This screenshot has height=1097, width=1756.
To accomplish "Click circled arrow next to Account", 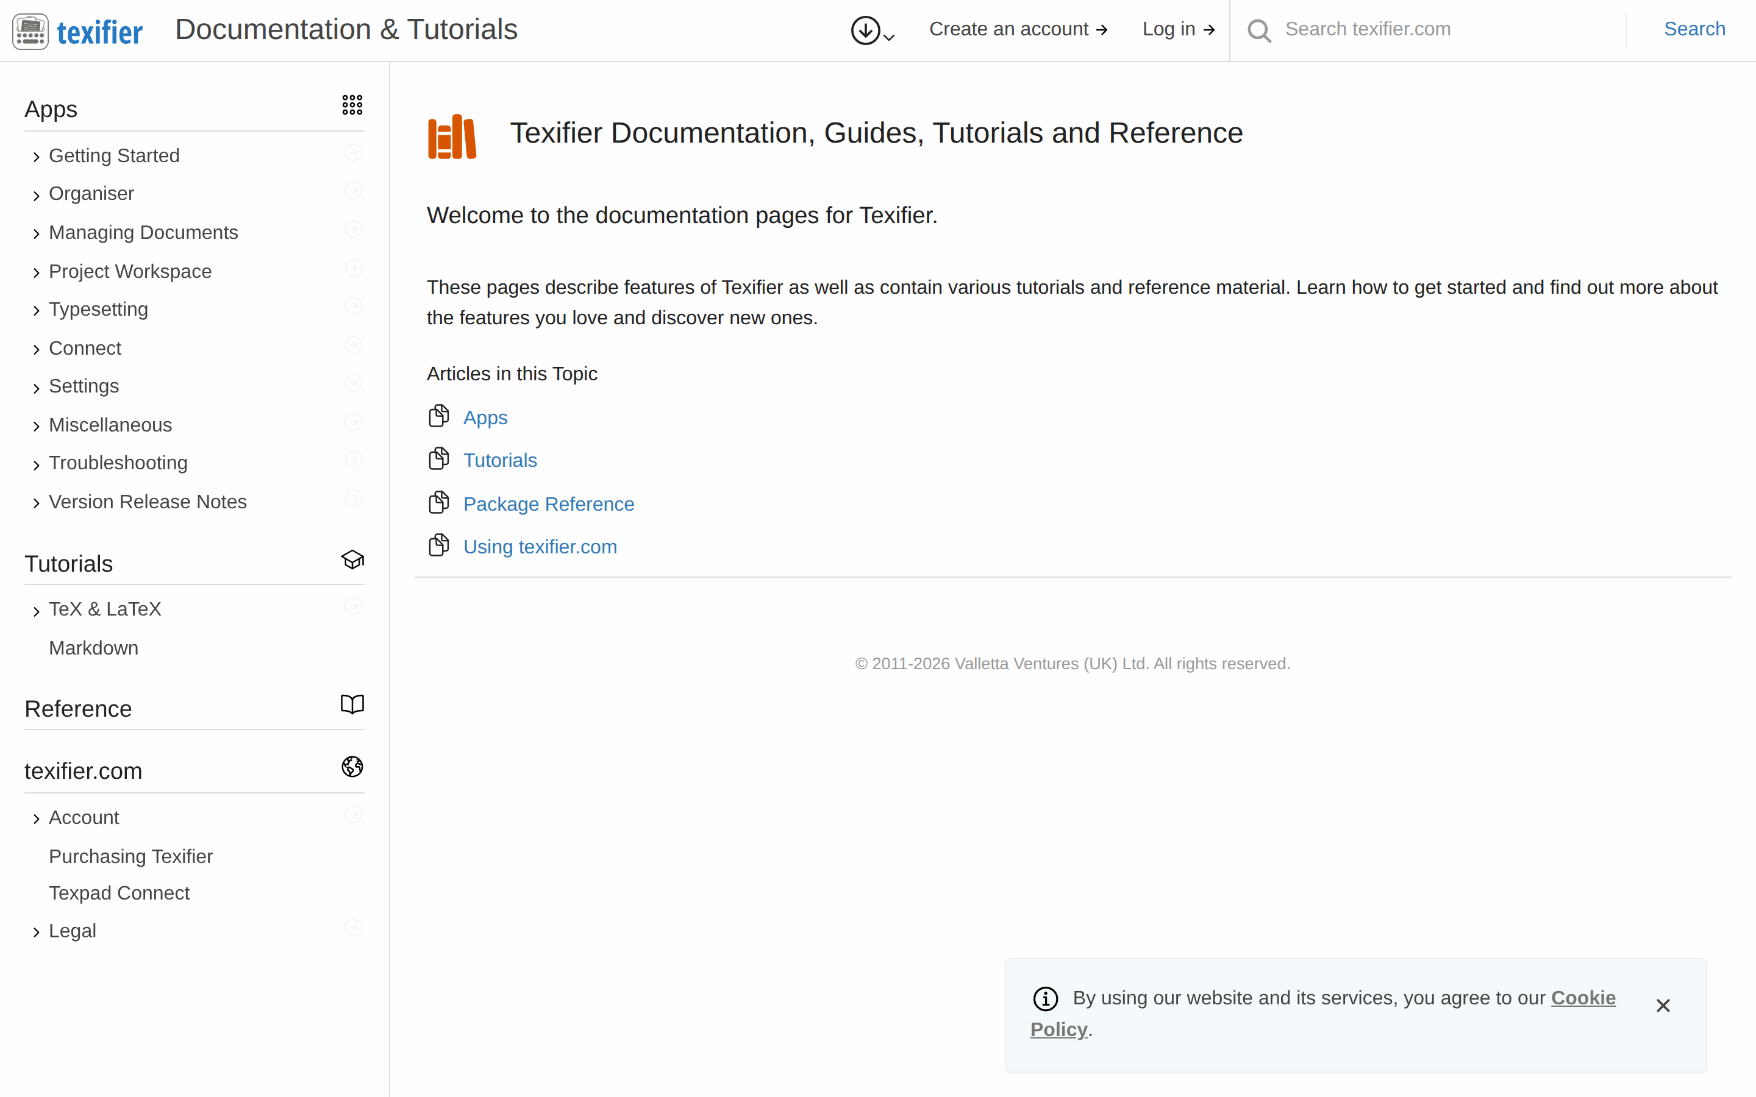I will tap(354, 814).
